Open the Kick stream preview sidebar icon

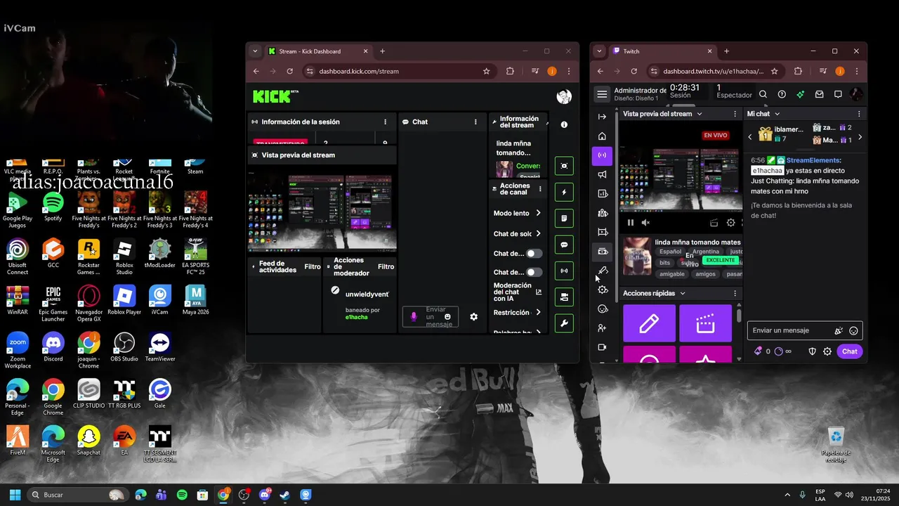[x=564, y=166]
